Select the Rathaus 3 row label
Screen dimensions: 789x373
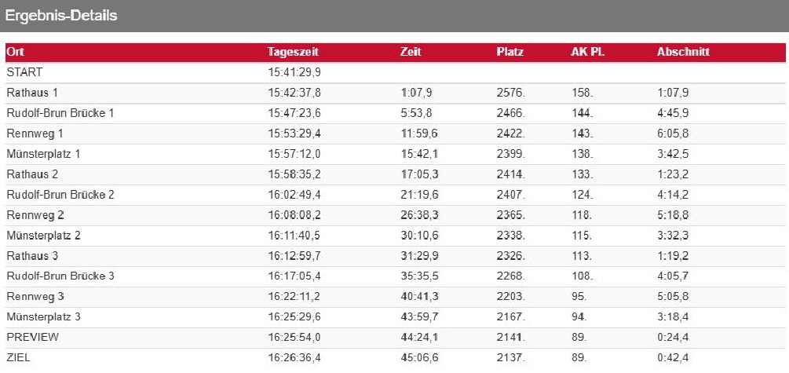point(32,255)
